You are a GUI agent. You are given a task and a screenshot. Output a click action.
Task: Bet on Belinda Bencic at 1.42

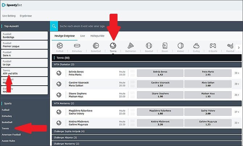coord(160,73)
